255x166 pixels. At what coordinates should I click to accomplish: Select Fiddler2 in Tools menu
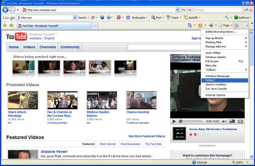click(225, 80)
